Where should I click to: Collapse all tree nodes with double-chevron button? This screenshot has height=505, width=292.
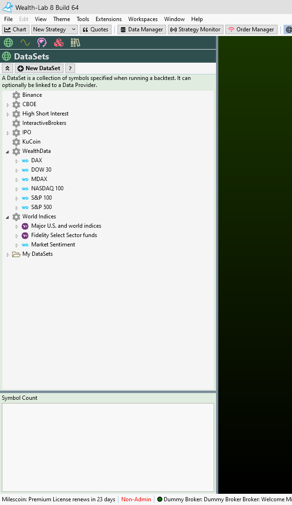click(x=7, y=68)
